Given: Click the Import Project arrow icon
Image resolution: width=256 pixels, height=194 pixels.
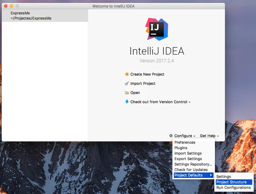Looking at the screenshot, I should click(127, 83).
